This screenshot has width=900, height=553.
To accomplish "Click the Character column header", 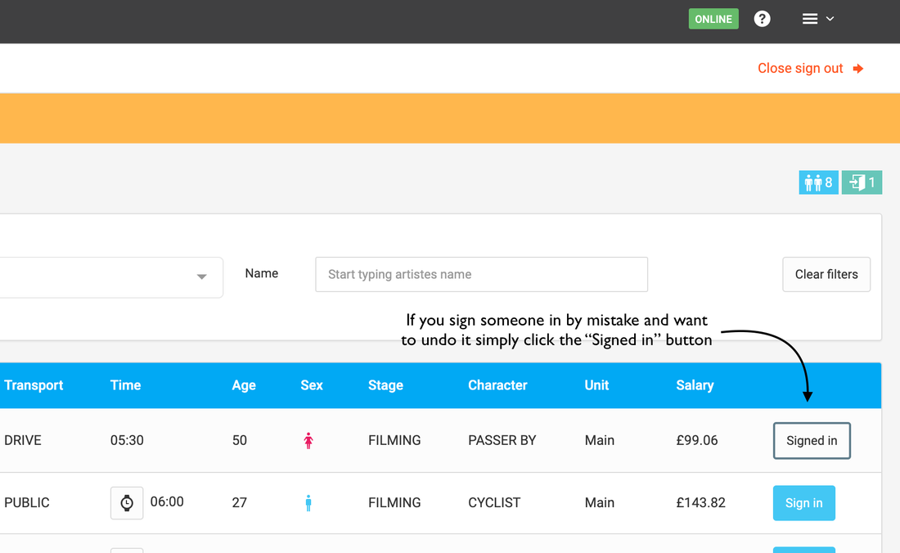I will point(497,385).
